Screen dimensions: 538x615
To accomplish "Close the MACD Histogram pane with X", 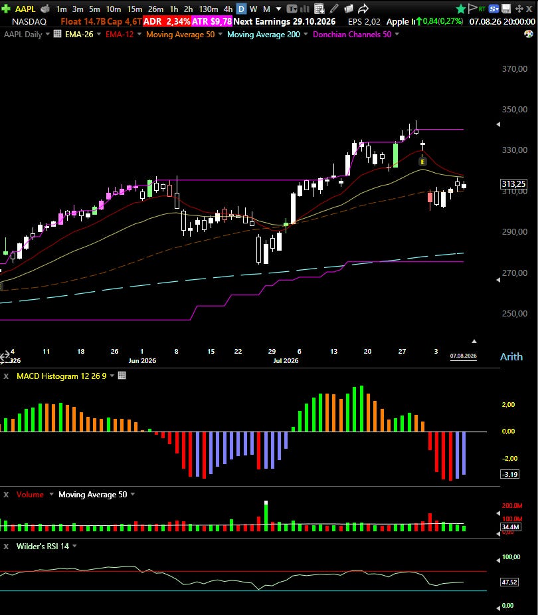I will click(6, 376).
